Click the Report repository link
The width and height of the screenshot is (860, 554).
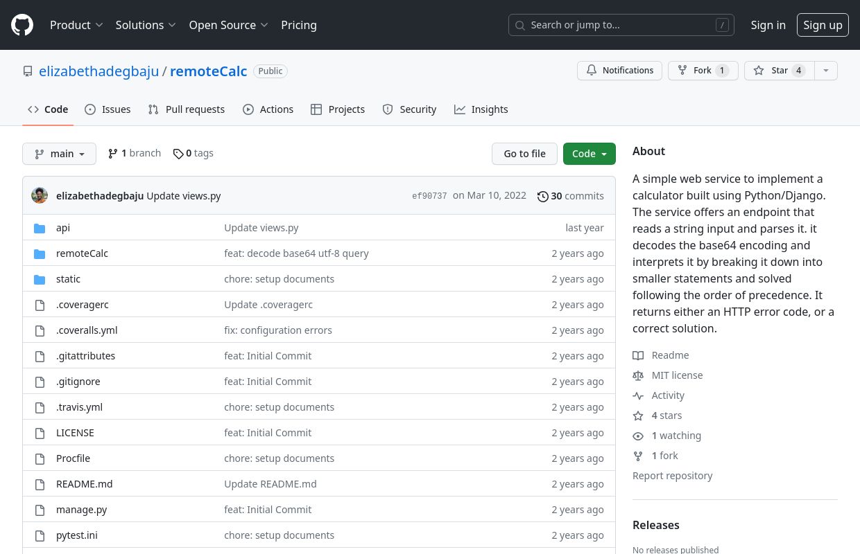pos(672,476)
